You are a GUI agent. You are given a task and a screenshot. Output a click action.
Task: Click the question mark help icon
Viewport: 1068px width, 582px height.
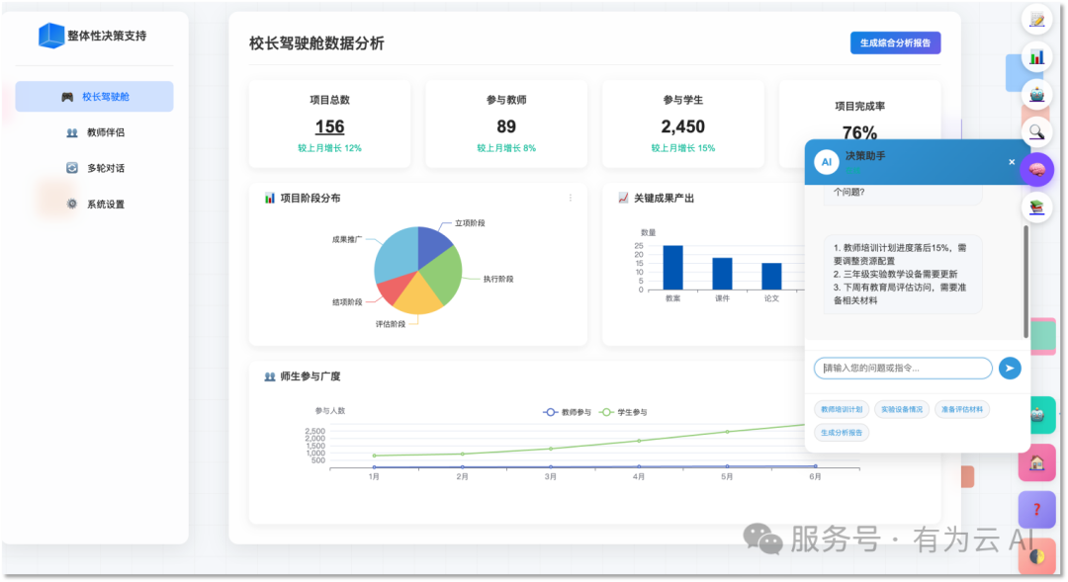click(x=1036, y=509)
